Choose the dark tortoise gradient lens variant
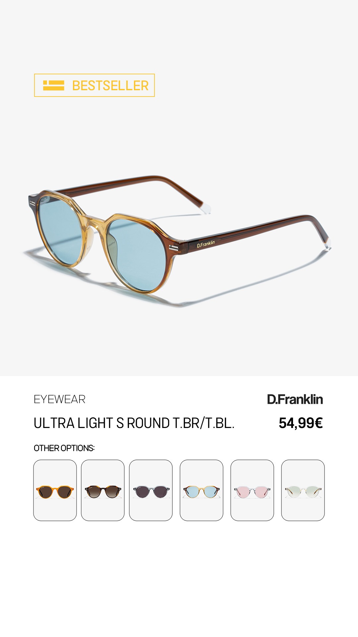The height and width of the screenshot is (637, 358). 103,490
